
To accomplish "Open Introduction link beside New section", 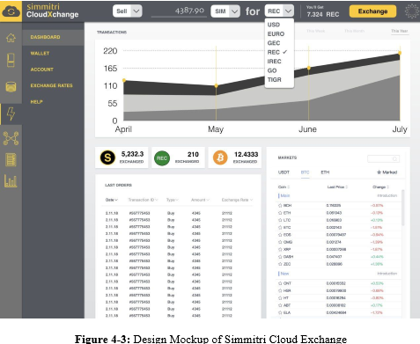I will (x=387, y=274).
